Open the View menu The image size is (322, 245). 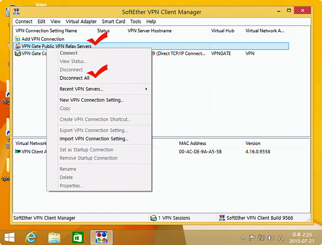(x=55, y=22)
